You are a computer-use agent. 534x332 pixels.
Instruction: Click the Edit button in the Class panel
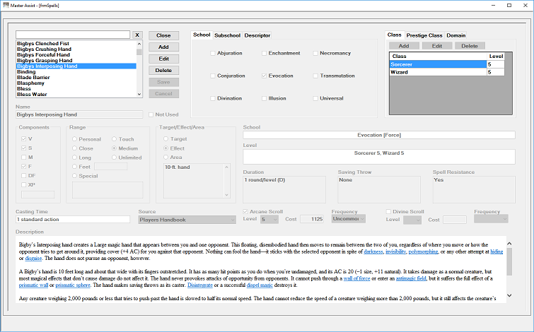[437, 46]
